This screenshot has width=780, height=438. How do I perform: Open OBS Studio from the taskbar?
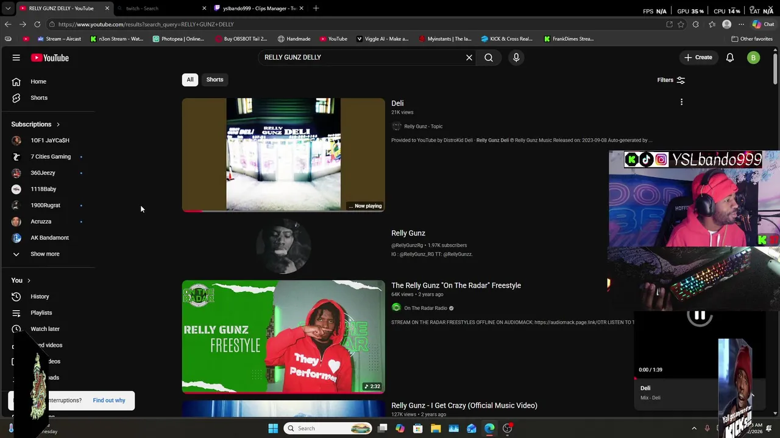point(508,428)
